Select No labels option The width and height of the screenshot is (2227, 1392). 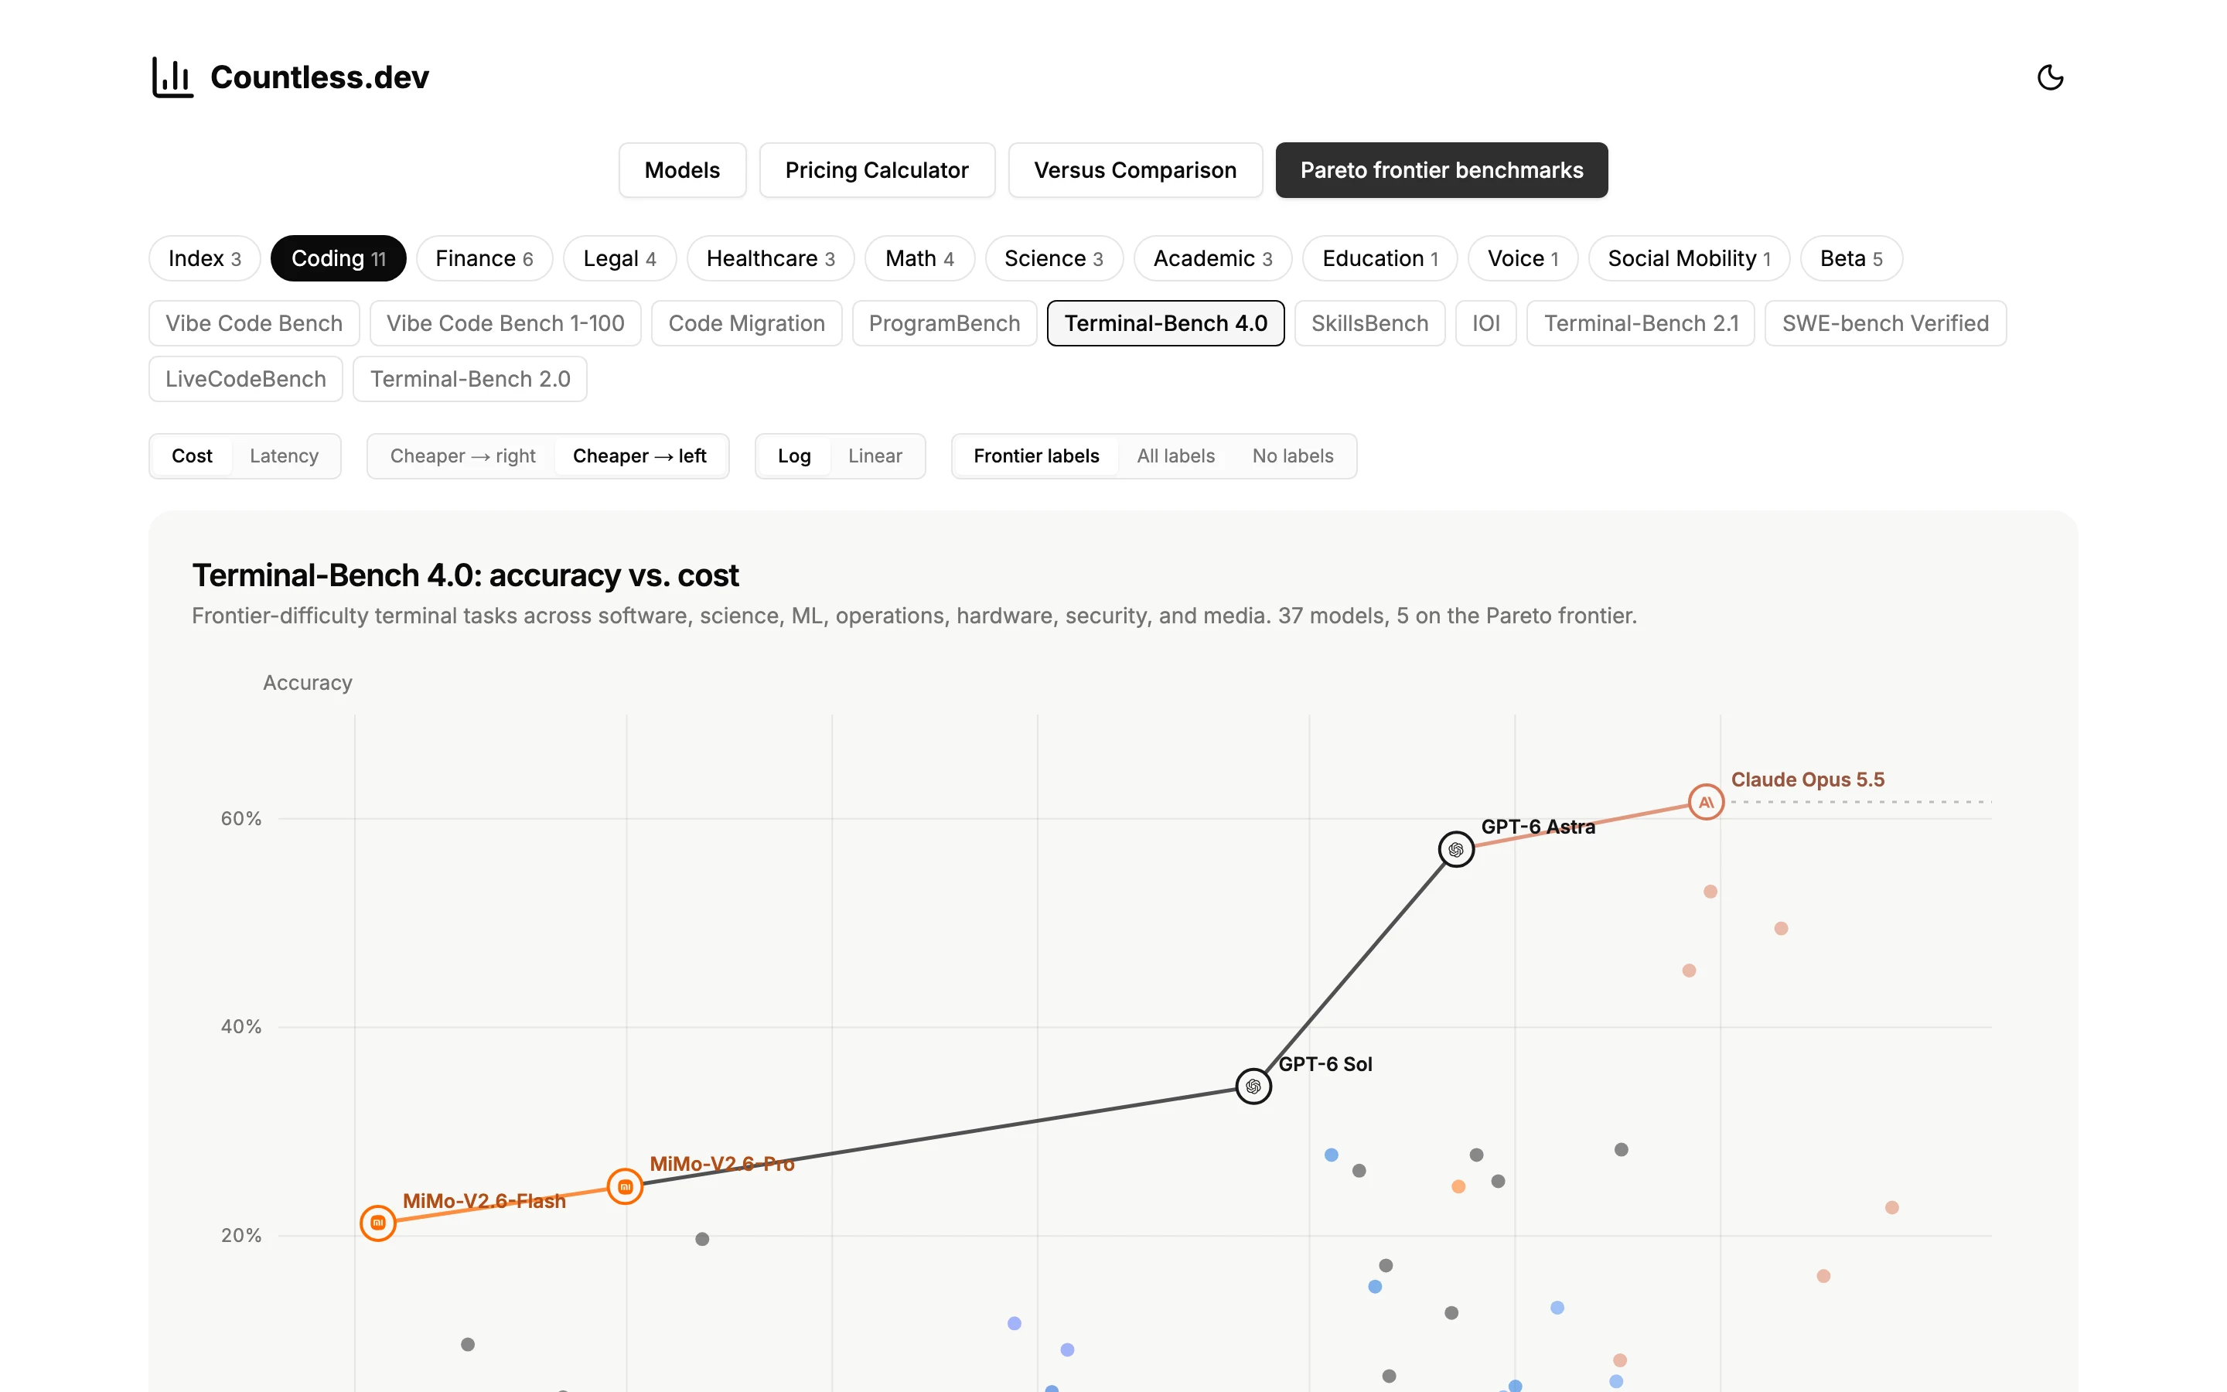click(1292, 455)
